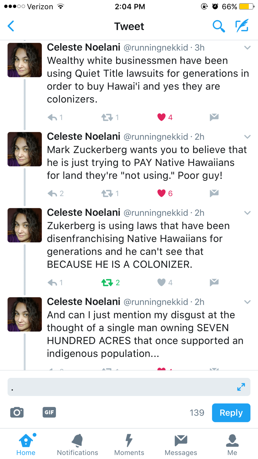Open camera to attach a photo
Viewport: 258px width, 459px height.
(x=17, y=412)
